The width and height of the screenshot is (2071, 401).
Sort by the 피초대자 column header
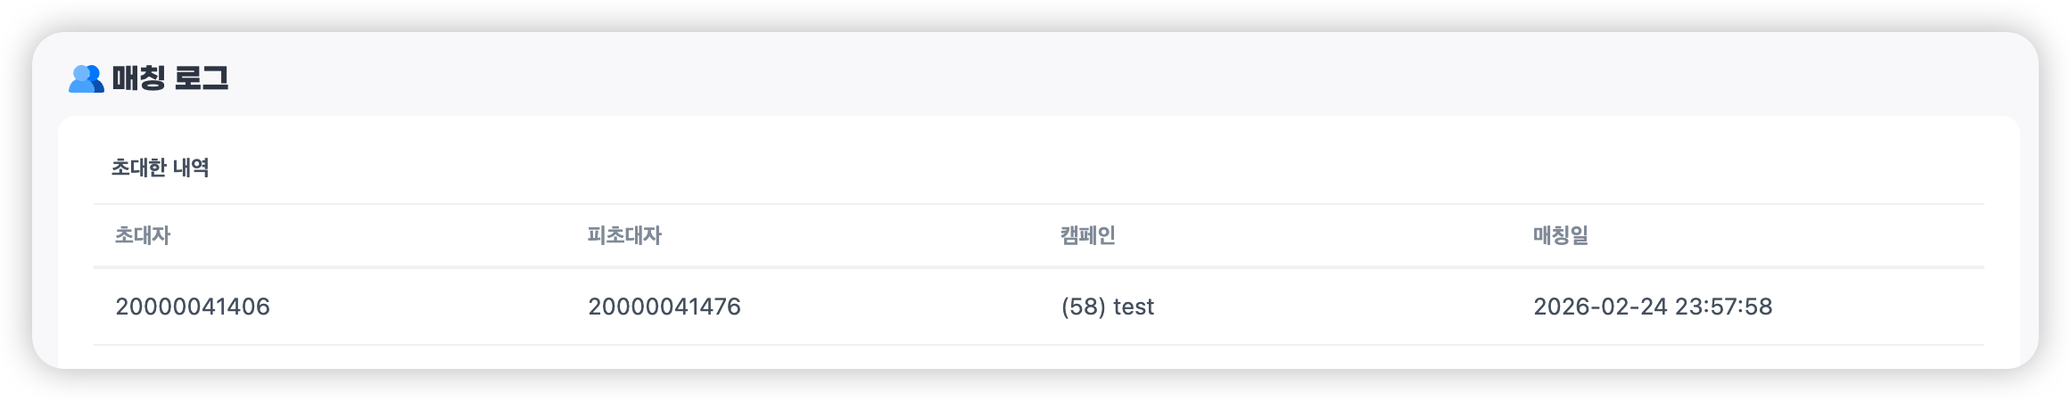624,236
